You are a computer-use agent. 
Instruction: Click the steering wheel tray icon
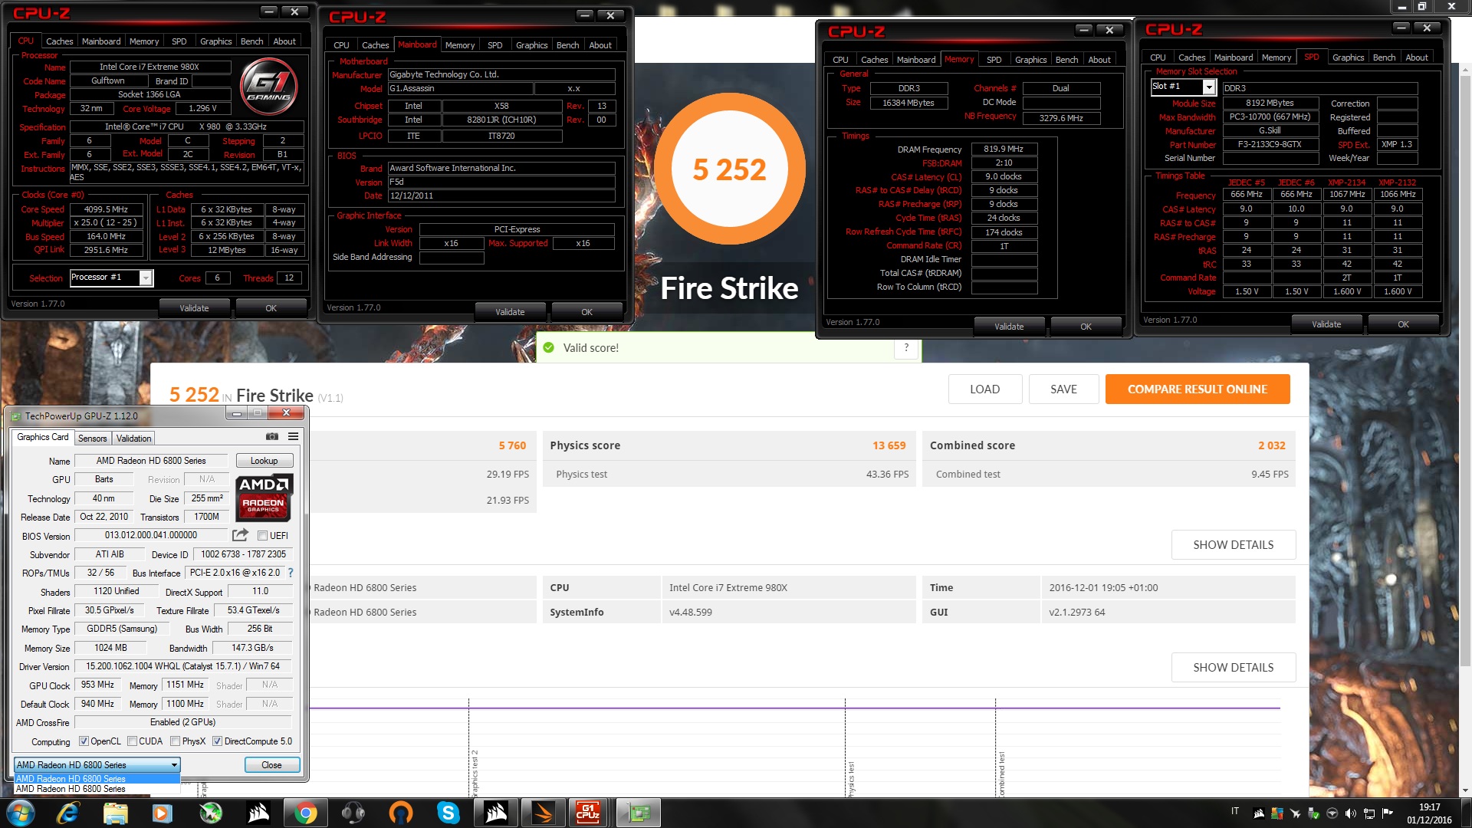[1332, 813]
